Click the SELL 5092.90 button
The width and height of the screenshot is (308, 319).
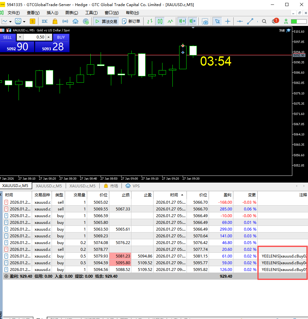tap(17, 47)
